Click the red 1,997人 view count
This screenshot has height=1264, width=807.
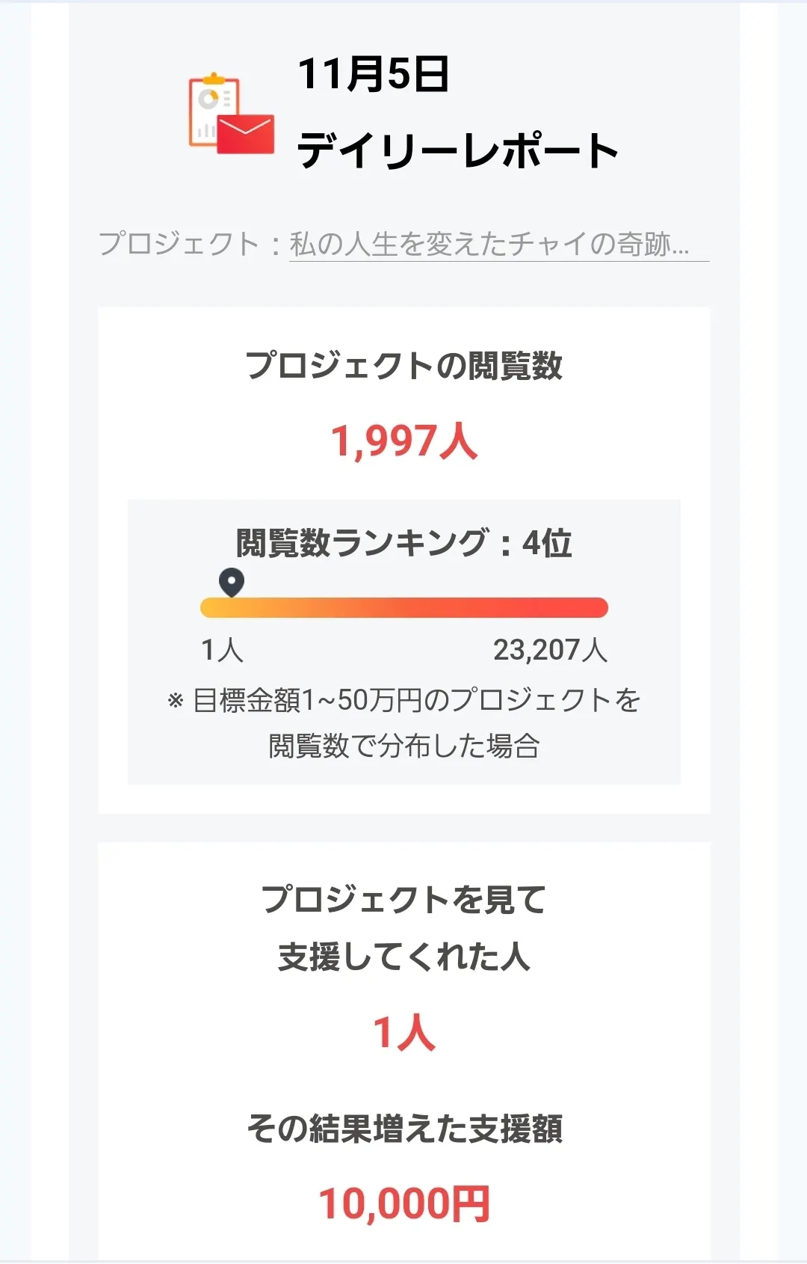404,441
